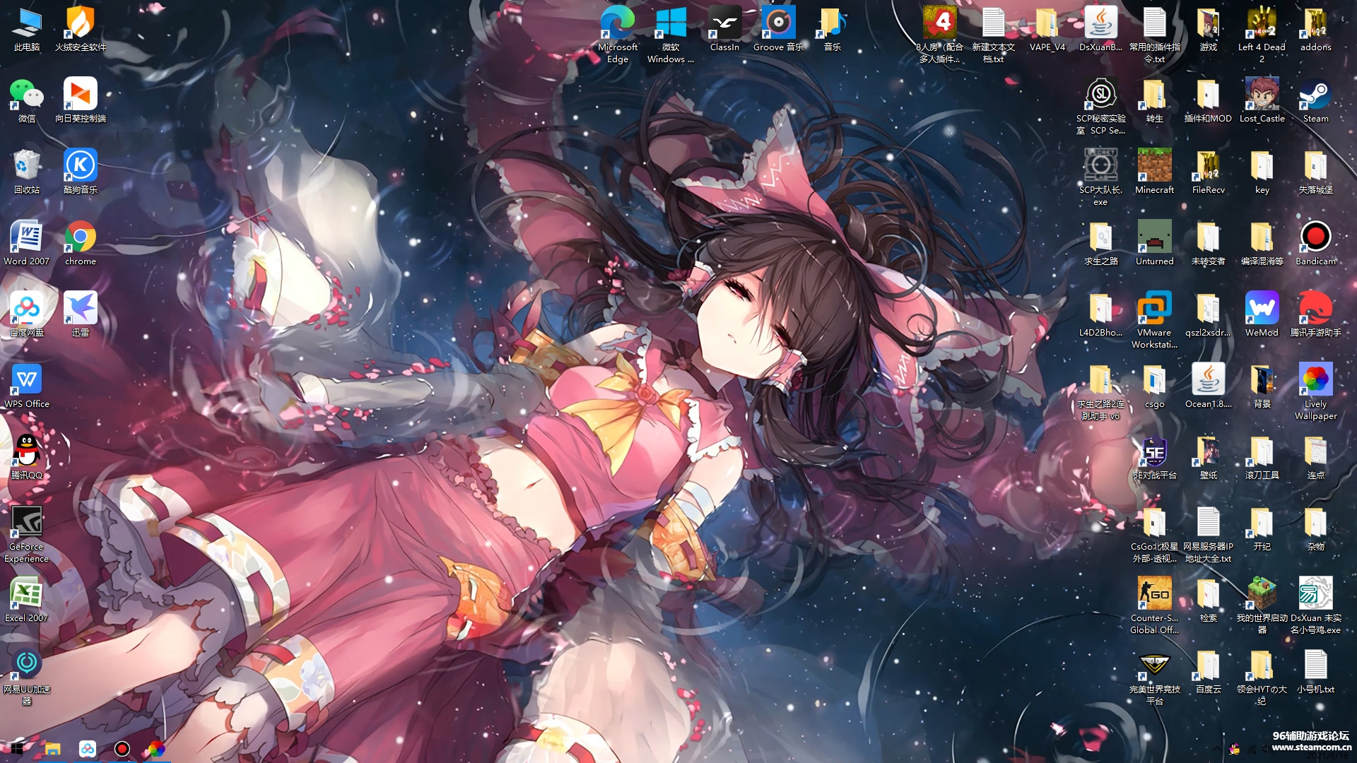
Task: Switch to Bandicam on the taskbar
Action: click(x=122, y=749)
